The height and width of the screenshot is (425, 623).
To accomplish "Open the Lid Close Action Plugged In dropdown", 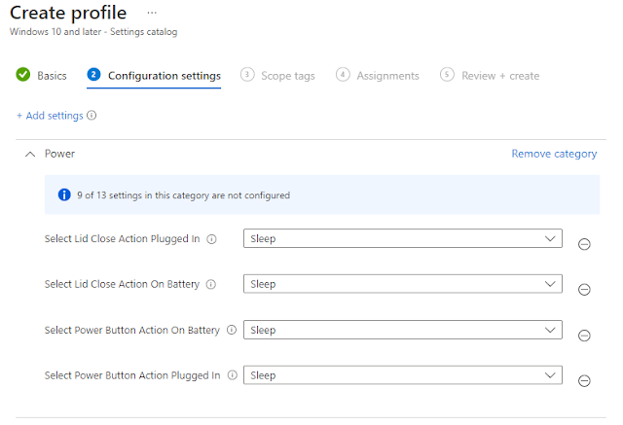I will (x=402, y=238).
